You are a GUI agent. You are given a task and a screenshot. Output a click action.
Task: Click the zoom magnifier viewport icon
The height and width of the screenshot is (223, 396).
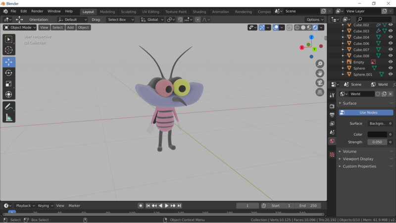point(320,64)
